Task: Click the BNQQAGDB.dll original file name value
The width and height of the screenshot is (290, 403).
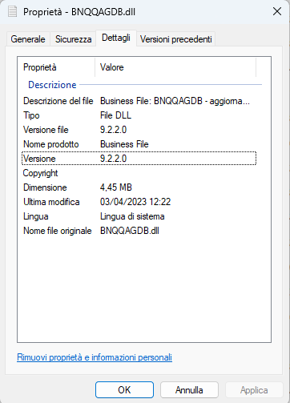Action: 130,231
